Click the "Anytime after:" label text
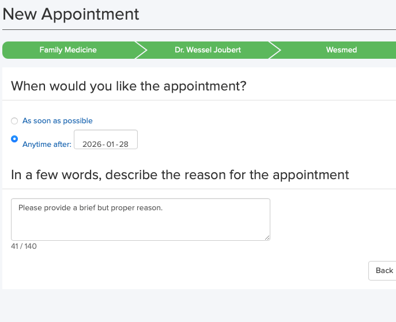Image resolution: width=396 pixels, height=322 pixels. pos(47,144)
